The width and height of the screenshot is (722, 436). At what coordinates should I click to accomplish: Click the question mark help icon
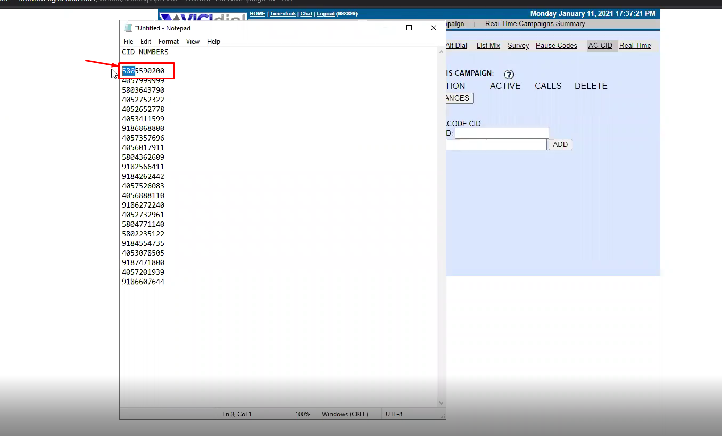(x=509, y=75)
